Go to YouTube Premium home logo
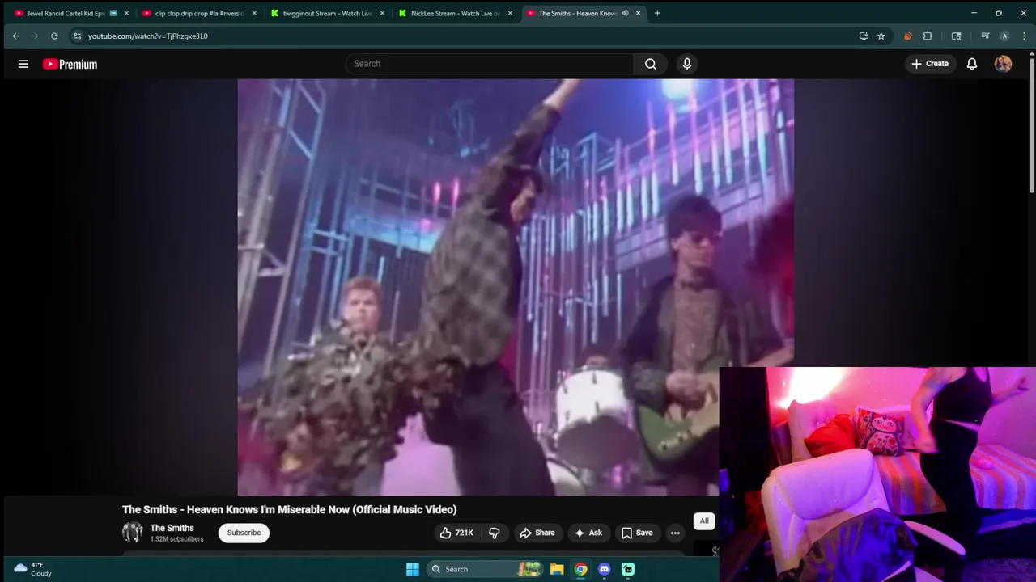The width and height of the screenshot is (1036, 582). coord(70,64)
